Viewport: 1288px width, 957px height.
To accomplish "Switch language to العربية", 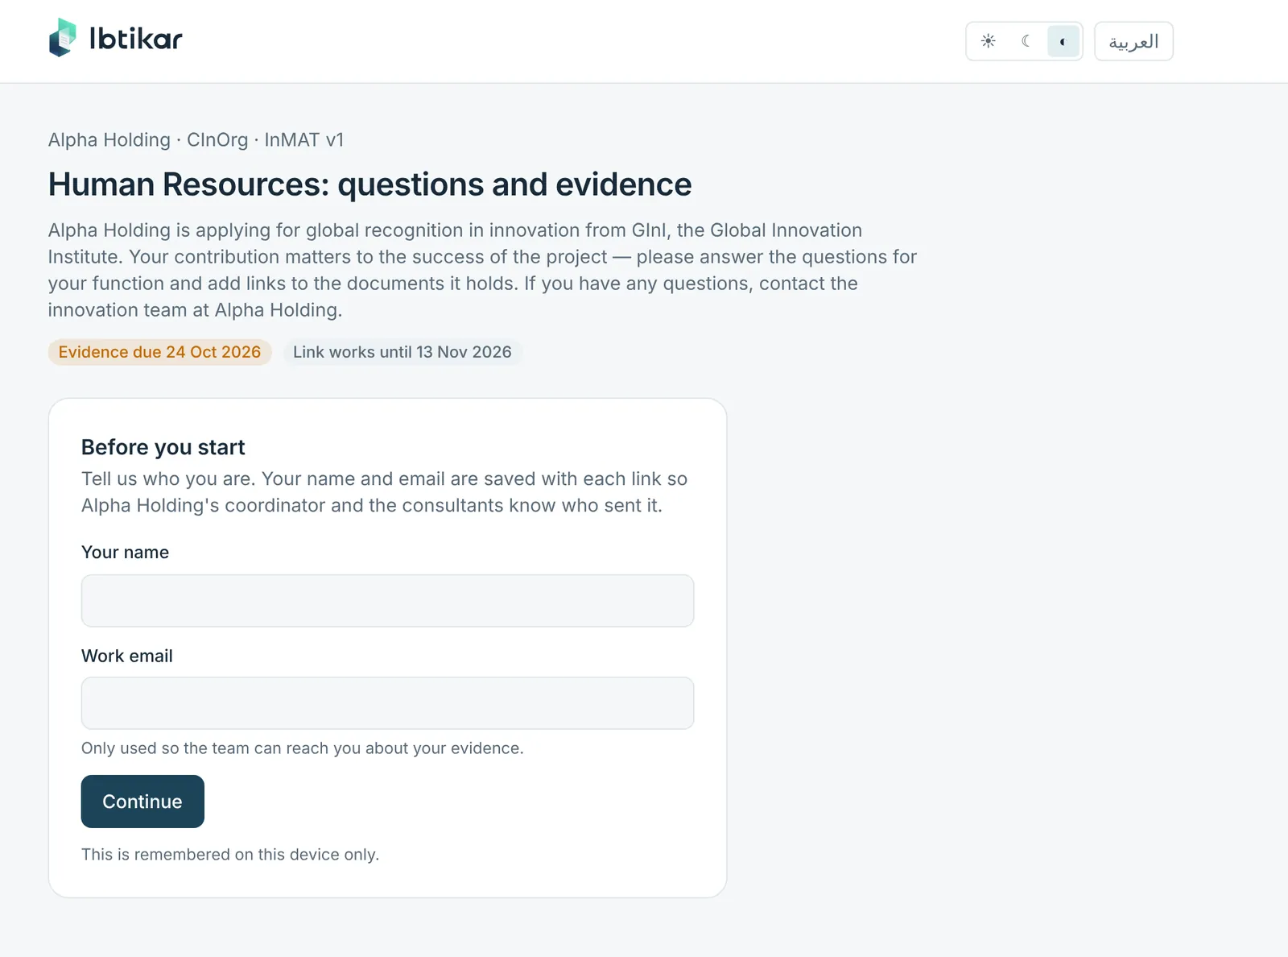I will 1133,41.
